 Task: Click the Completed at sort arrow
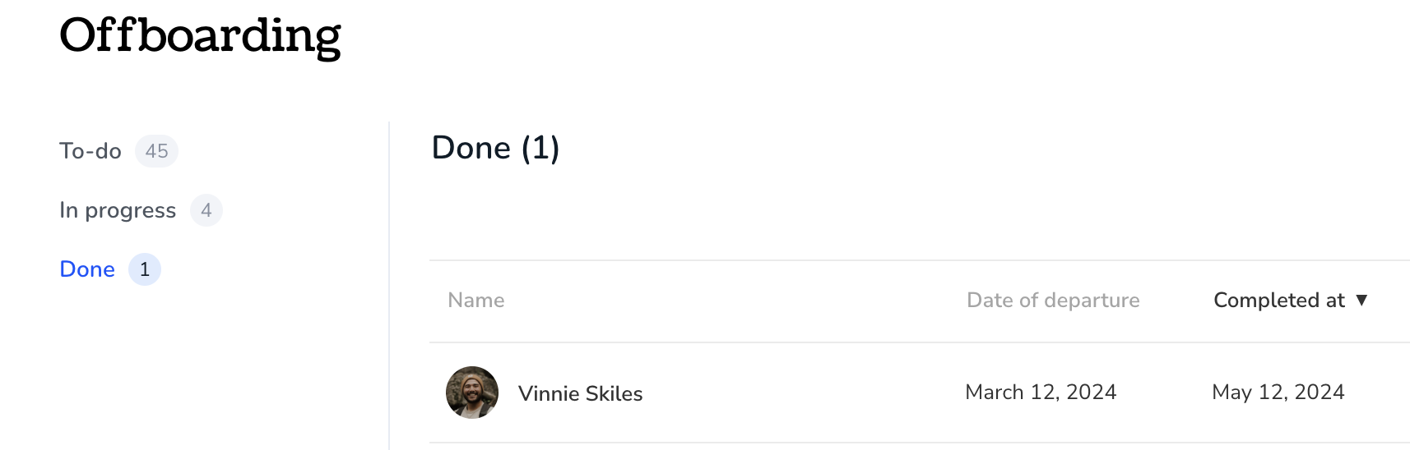(1361, 301)
